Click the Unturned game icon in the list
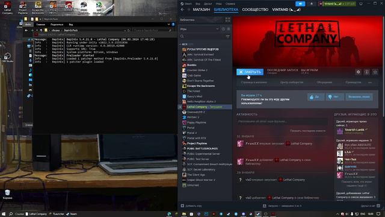 click(x=184, y=185)
